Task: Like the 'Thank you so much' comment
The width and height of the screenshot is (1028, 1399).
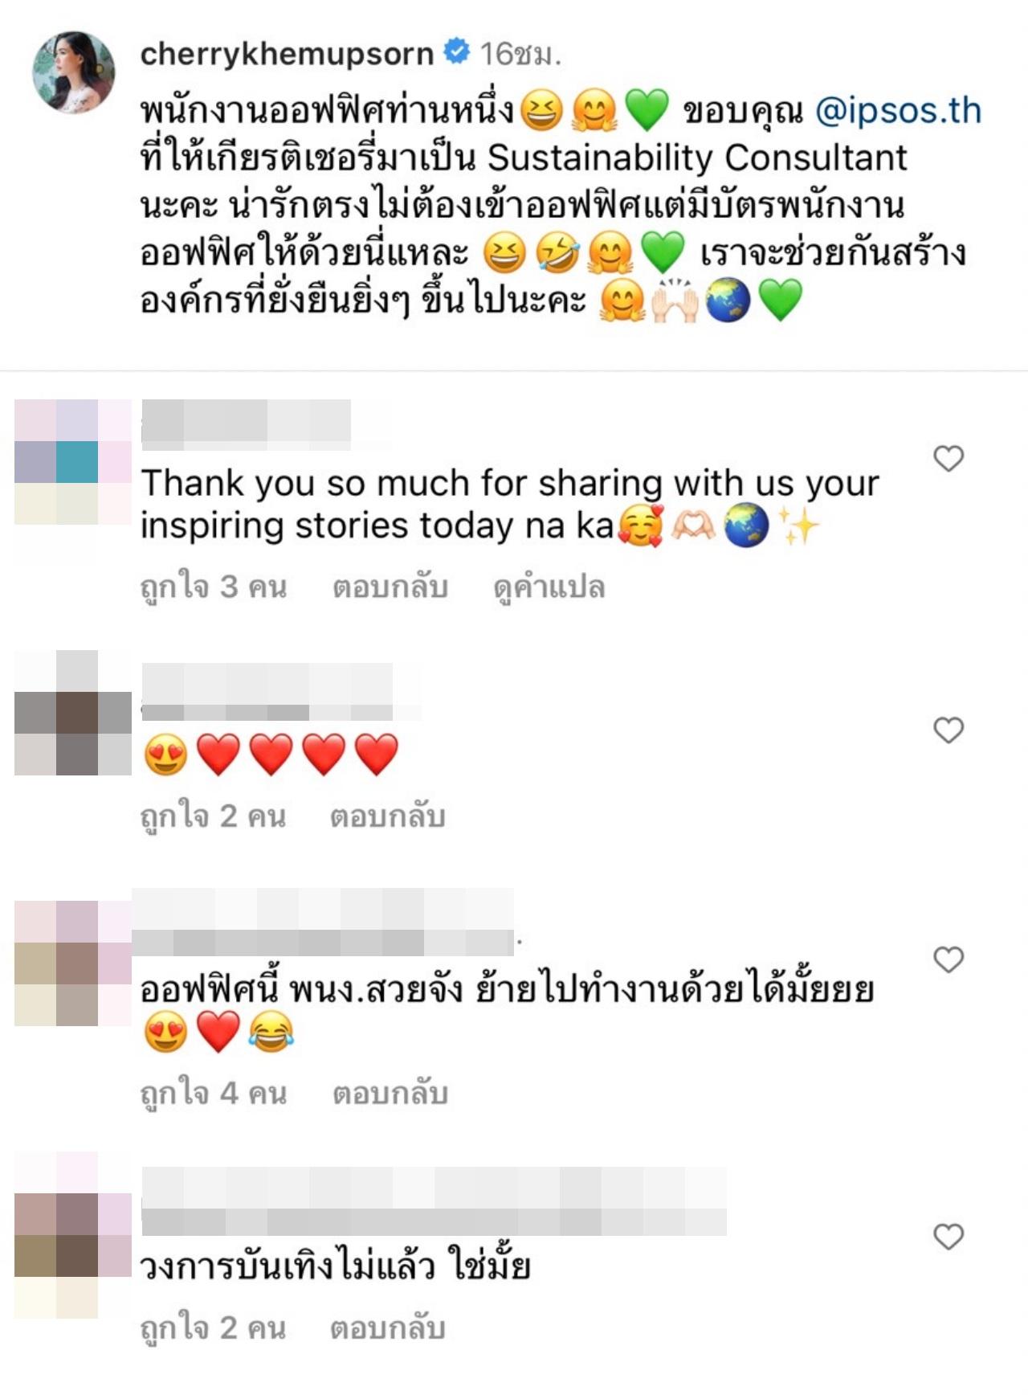Action: pos(948,459)
